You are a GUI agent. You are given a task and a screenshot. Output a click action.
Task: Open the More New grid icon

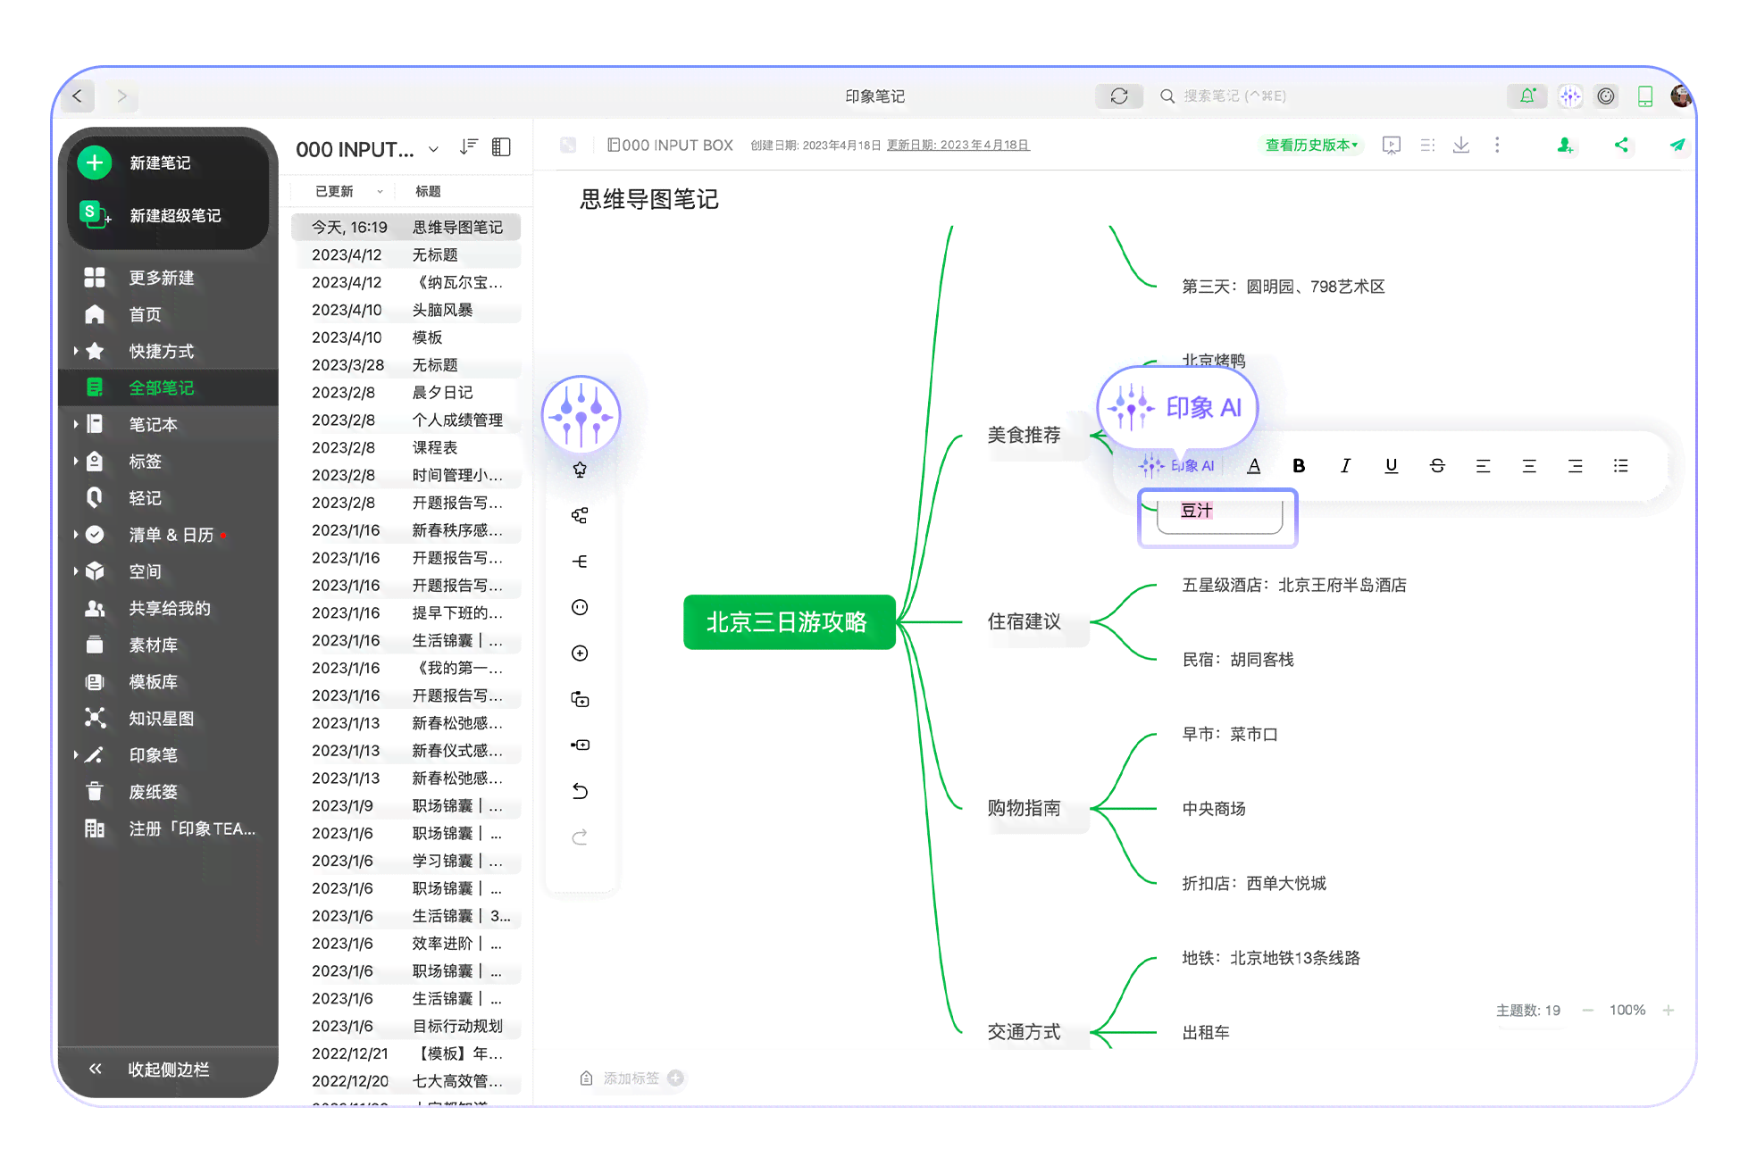coord(95,278)
